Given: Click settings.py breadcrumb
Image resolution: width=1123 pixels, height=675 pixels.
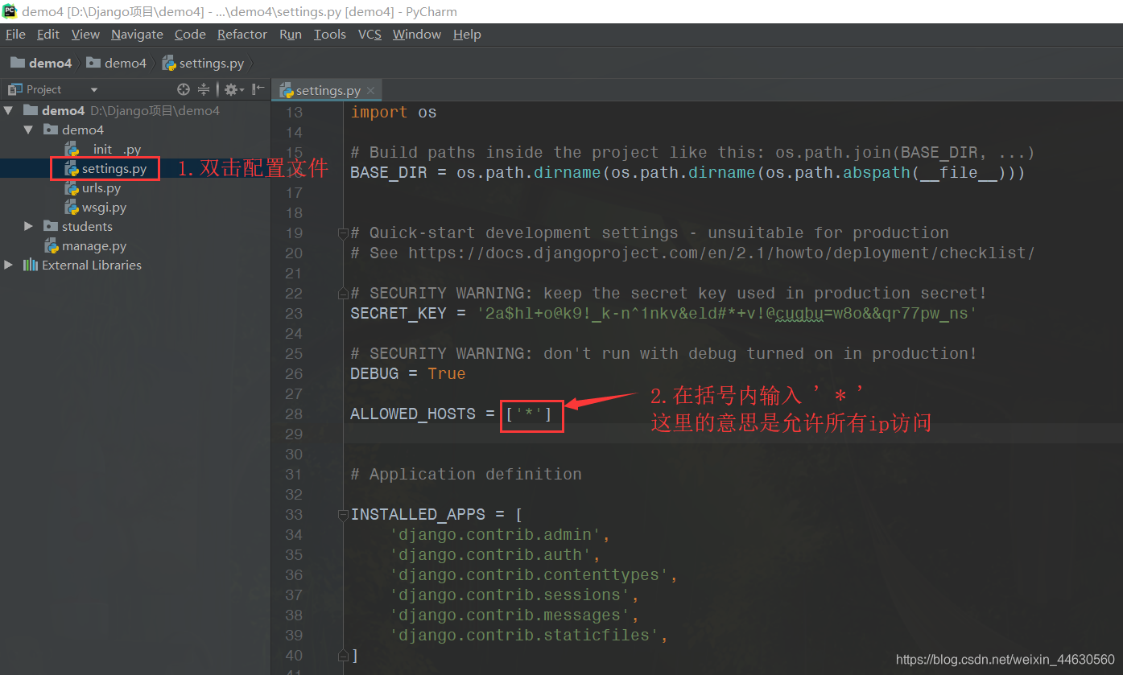Looking at the screenshot, I should pos(203,63).
